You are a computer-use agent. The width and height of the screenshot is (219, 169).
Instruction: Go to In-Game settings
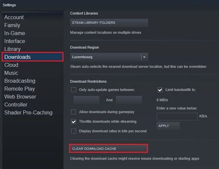tap(15, 33)
